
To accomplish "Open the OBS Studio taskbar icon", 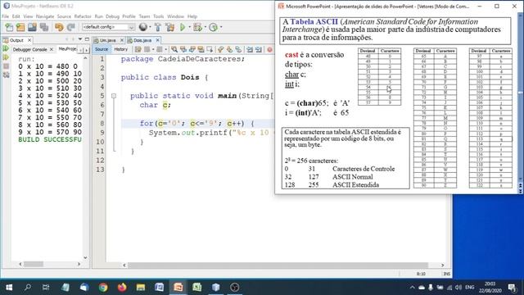I will 235,288.
